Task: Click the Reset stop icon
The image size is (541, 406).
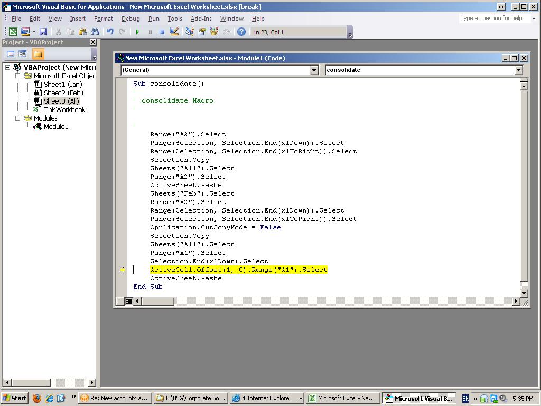Action: click(x=162, y=32)
